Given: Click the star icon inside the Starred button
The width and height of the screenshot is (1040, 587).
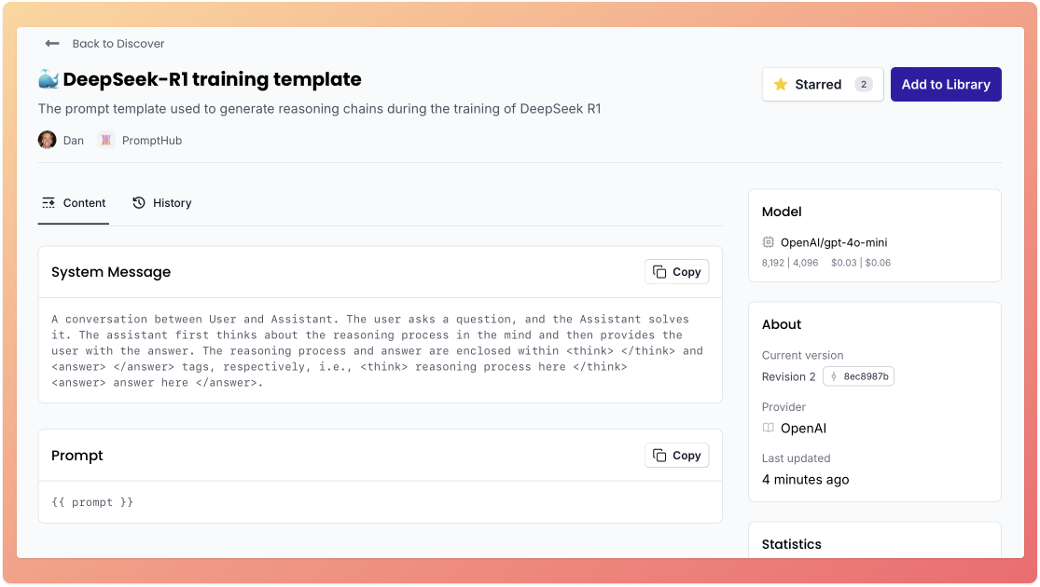Looking at the screenshot, I should (x=781, y=84).
